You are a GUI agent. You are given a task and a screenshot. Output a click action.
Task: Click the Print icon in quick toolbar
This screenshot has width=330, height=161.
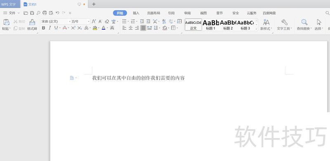pos(45,13)
